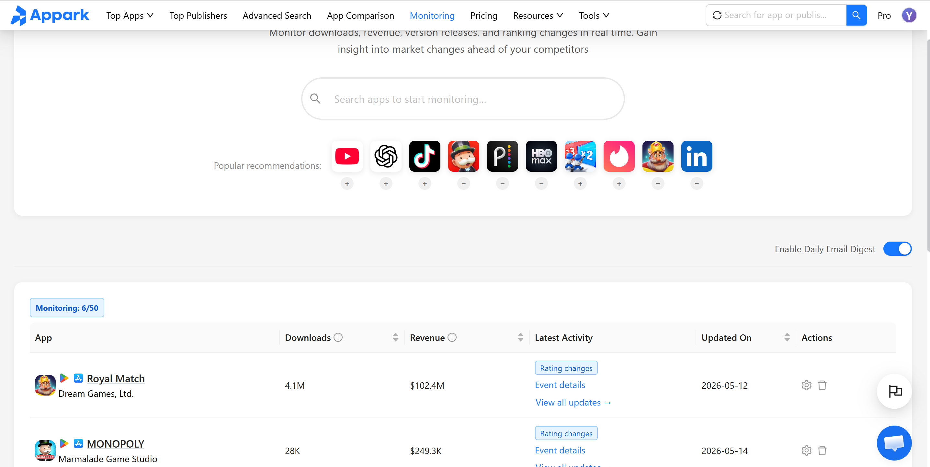Focus the Search apps to start monitoring field
The height and width of the screenshot is (467, 930).
463,98
